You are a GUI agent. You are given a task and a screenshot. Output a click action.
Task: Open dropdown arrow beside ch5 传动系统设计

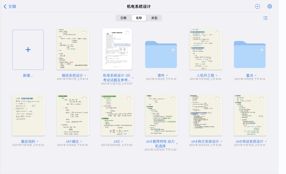(266, 142)
